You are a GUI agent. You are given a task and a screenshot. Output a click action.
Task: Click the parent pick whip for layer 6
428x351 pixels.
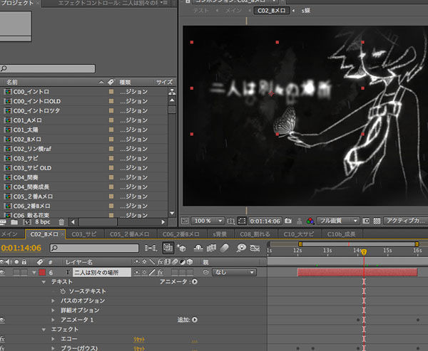[206, 272]
